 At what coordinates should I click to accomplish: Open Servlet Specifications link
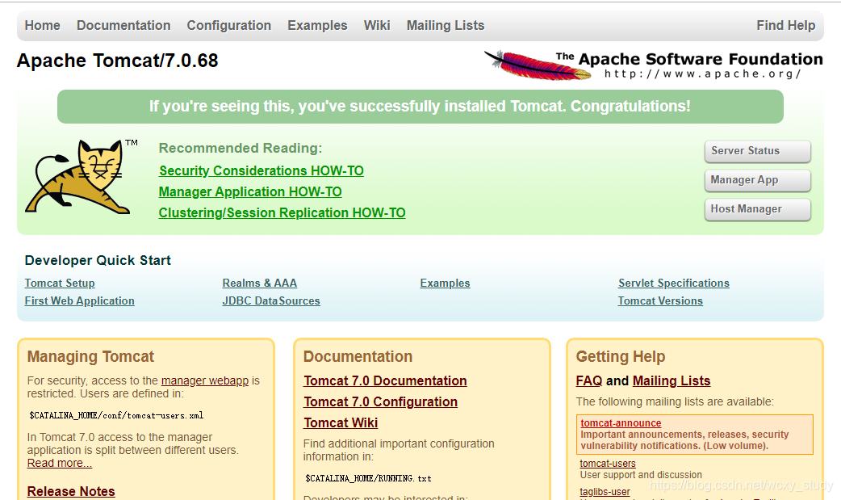pyautogui.click(x=674, y=283)
